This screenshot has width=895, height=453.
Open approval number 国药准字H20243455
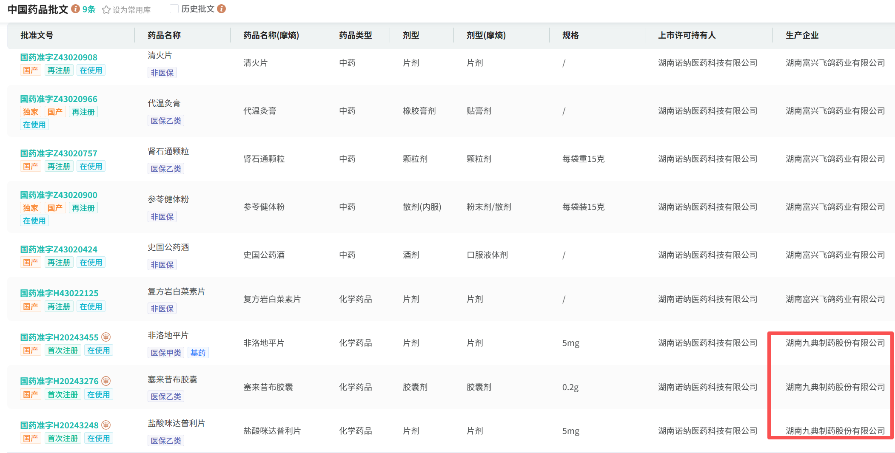(59, 337)
